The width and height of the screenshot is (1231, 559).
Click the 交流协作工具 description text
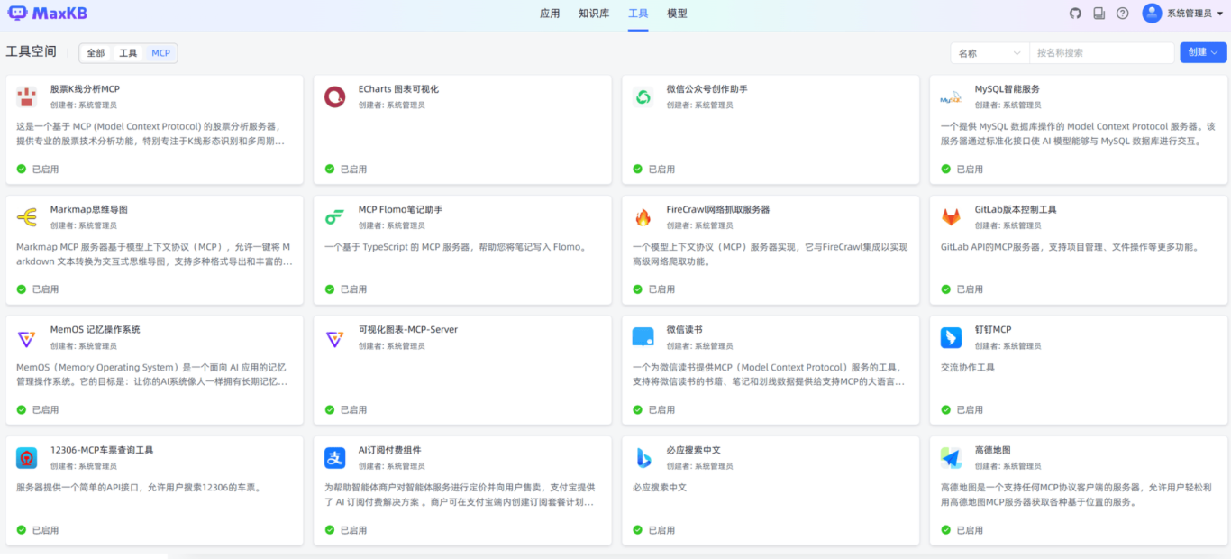(x=968, y=368)
